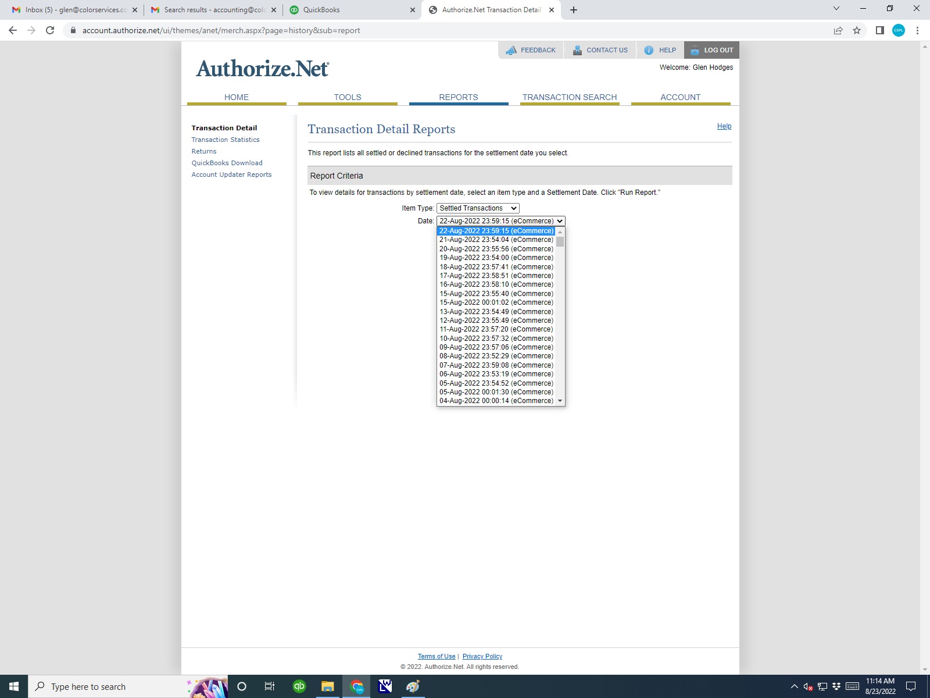This screenshot has height=698, width=930.
Task: Click the Windows taskbar search box
Action: [110, 686]
